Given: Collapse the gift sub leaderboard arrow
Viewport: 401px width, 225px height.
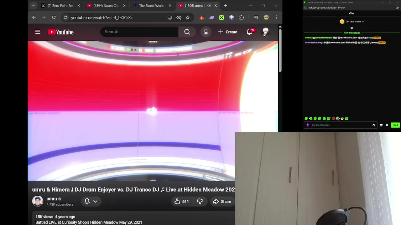Looking at the screenshot, I should click(352, 28).
